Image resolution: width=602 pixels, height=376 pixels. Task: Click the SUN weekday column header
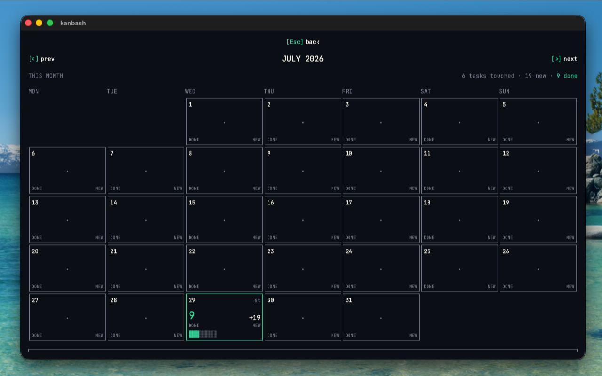pos(504,91)
